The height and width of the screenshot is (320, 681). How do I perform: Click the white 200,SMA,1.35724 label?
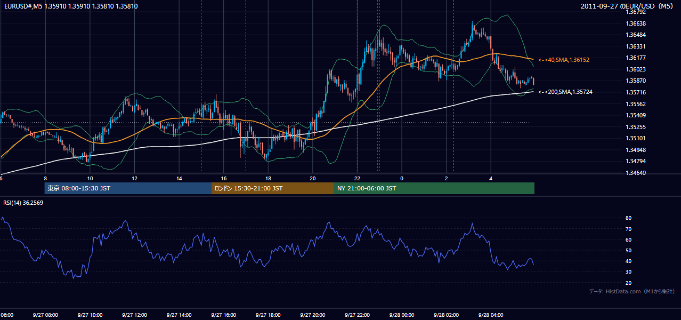(565, 92)
